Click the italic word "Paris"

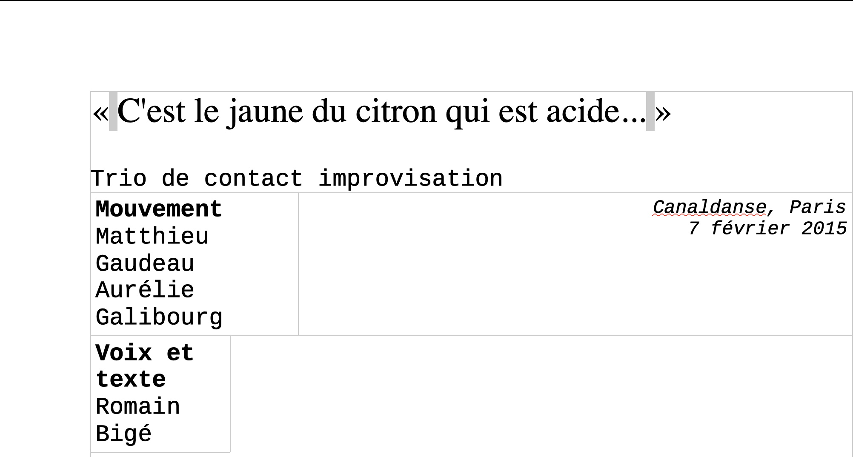818,208
